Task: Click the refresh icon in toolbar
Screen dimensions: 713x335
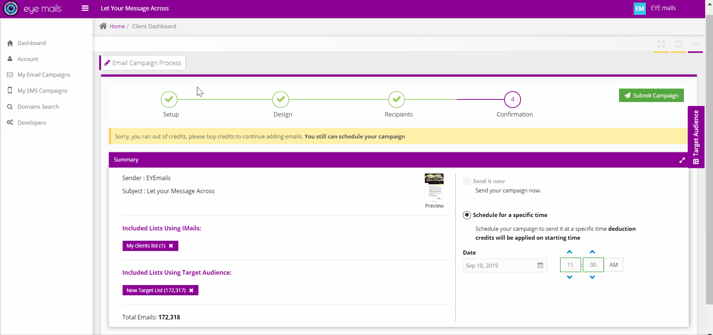Action: pos(678,44)
